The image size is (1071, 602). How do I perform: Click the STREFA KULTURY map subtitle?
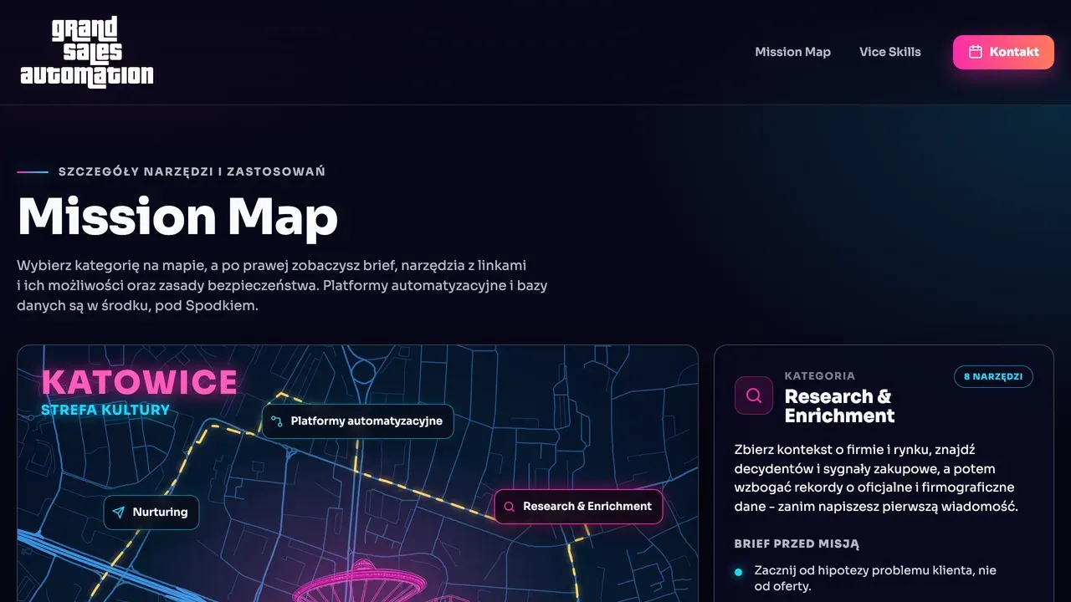[x=105, y=410]
